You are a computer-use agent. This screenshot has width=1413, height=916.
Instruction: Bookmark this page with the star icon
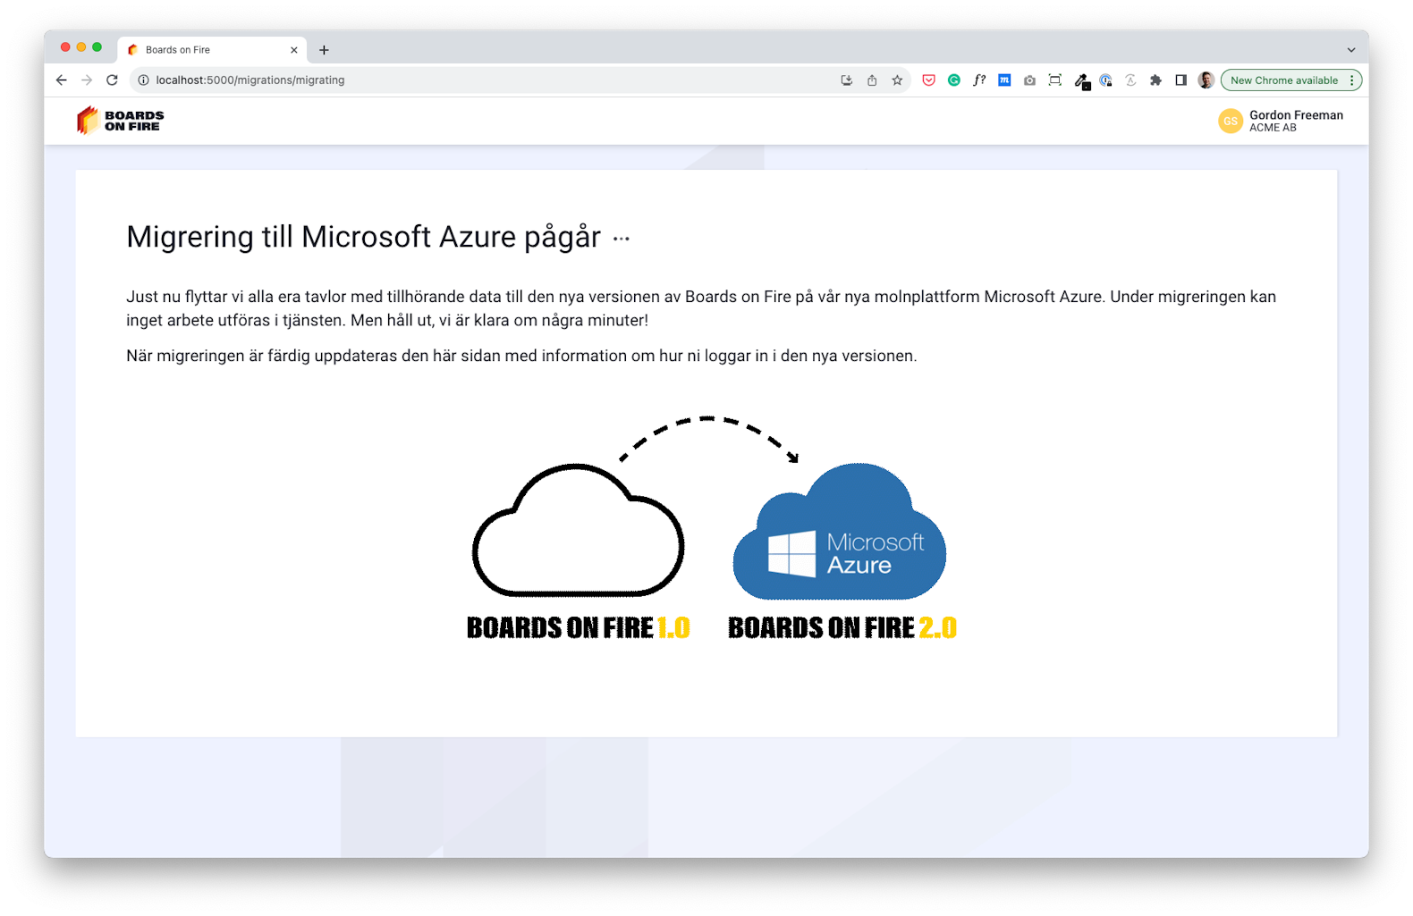pyautogui.click(x=897, y=80)
